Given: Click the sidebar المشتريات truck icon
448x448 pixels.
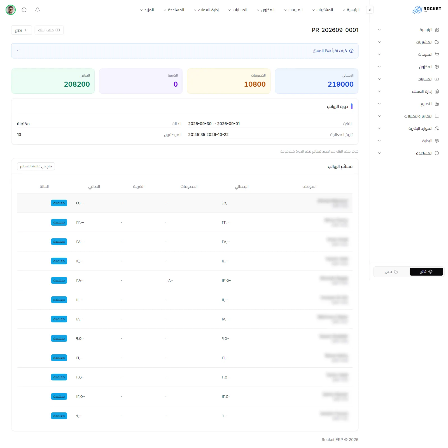Looking at the screenshot, I should [x=437, y=42].
